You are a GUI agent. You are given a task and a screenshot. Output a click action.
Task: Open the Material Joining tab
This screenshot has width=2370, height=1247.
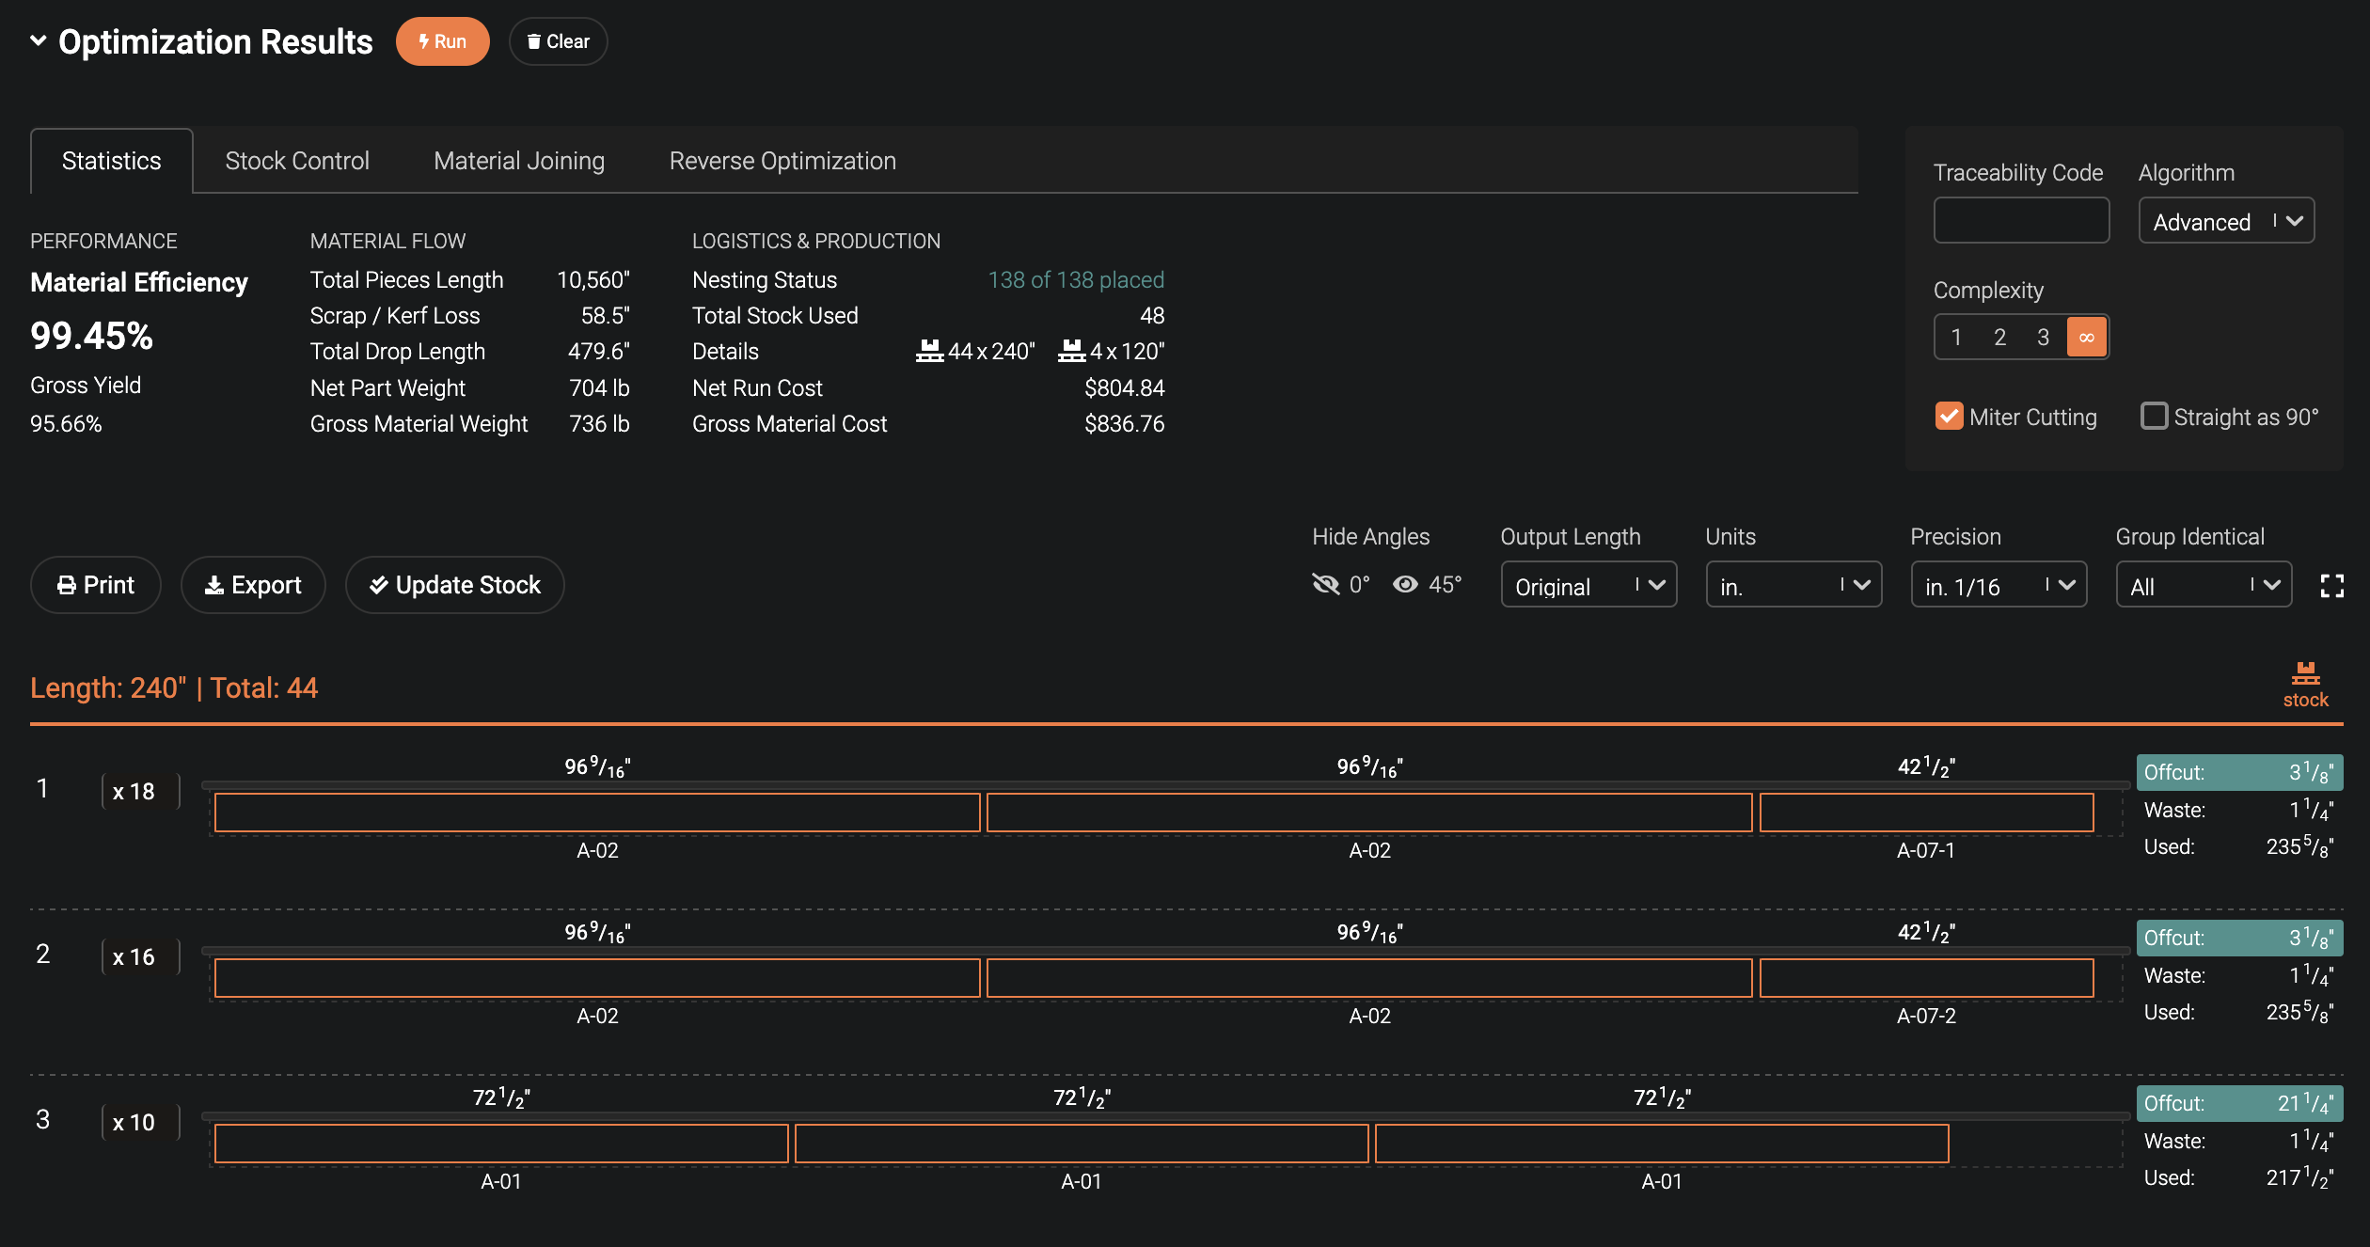coord(519,161)
